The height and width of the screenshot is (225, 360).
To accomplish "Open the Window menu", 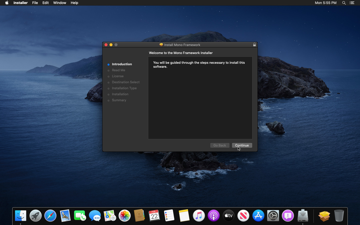I will coord(59,3).
